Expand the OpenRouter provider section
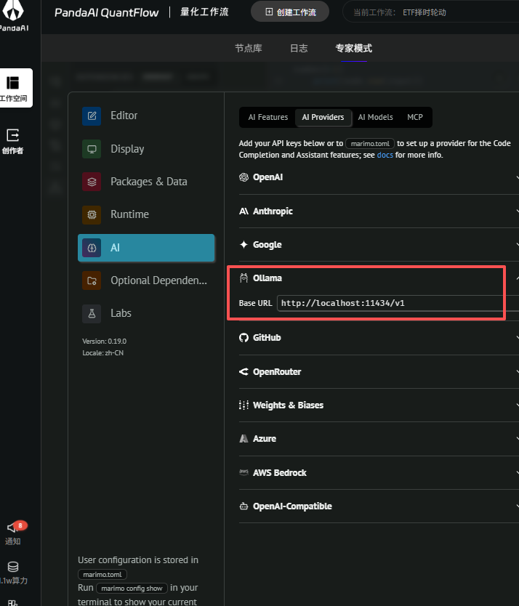The height and width of the screenshot is (606, 519). click(x=379, y=372)
